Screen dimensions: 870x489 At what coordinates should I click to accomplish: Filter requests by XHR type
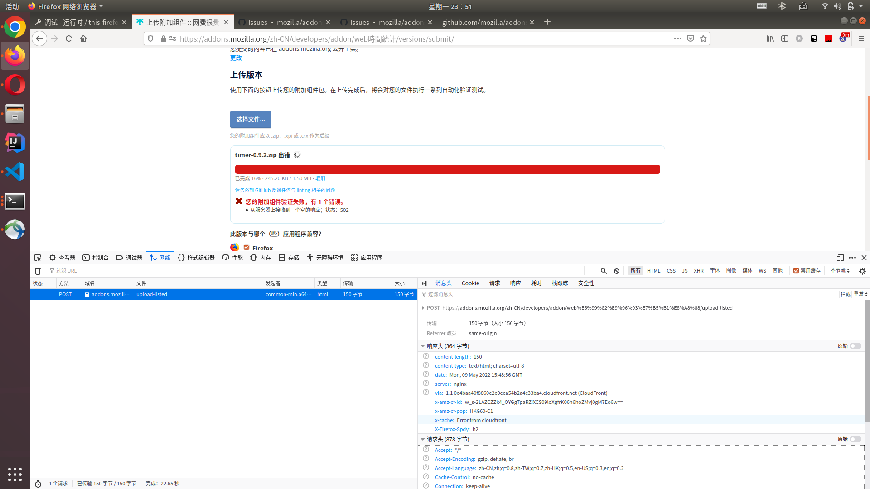(698, 271)
